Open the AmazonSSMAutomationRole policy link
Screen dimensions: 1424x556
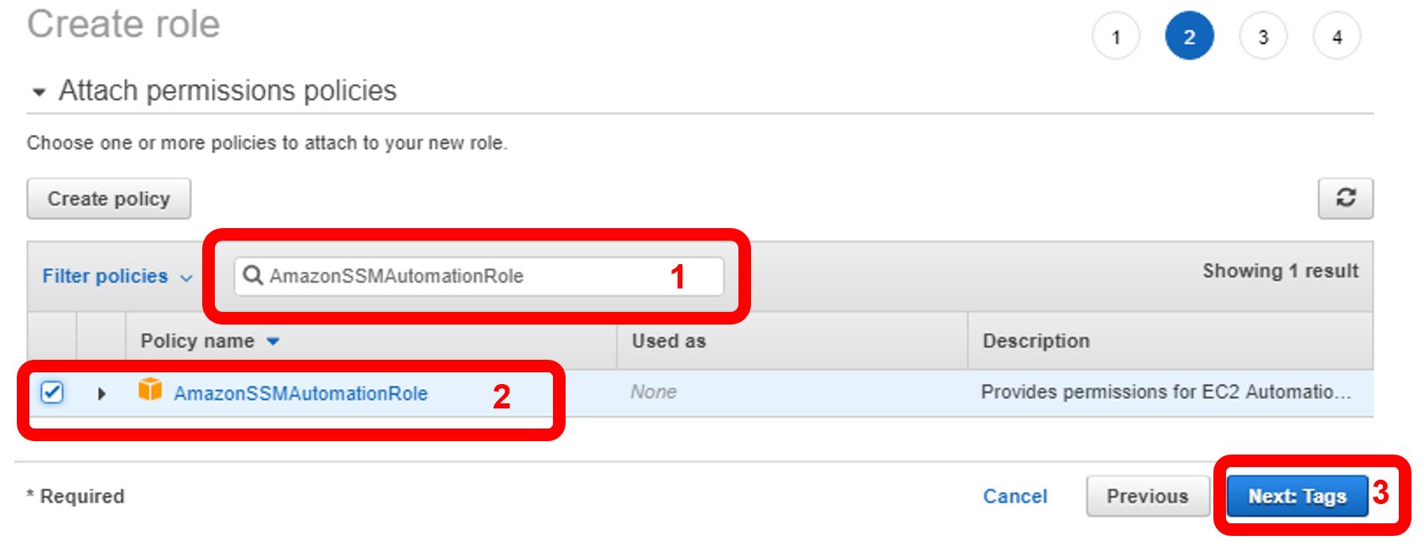point(300,393)
